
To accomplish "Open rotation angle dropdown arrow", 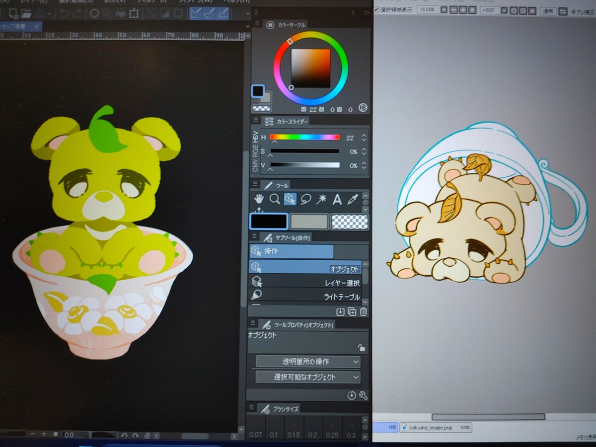I will pos(504,10).
